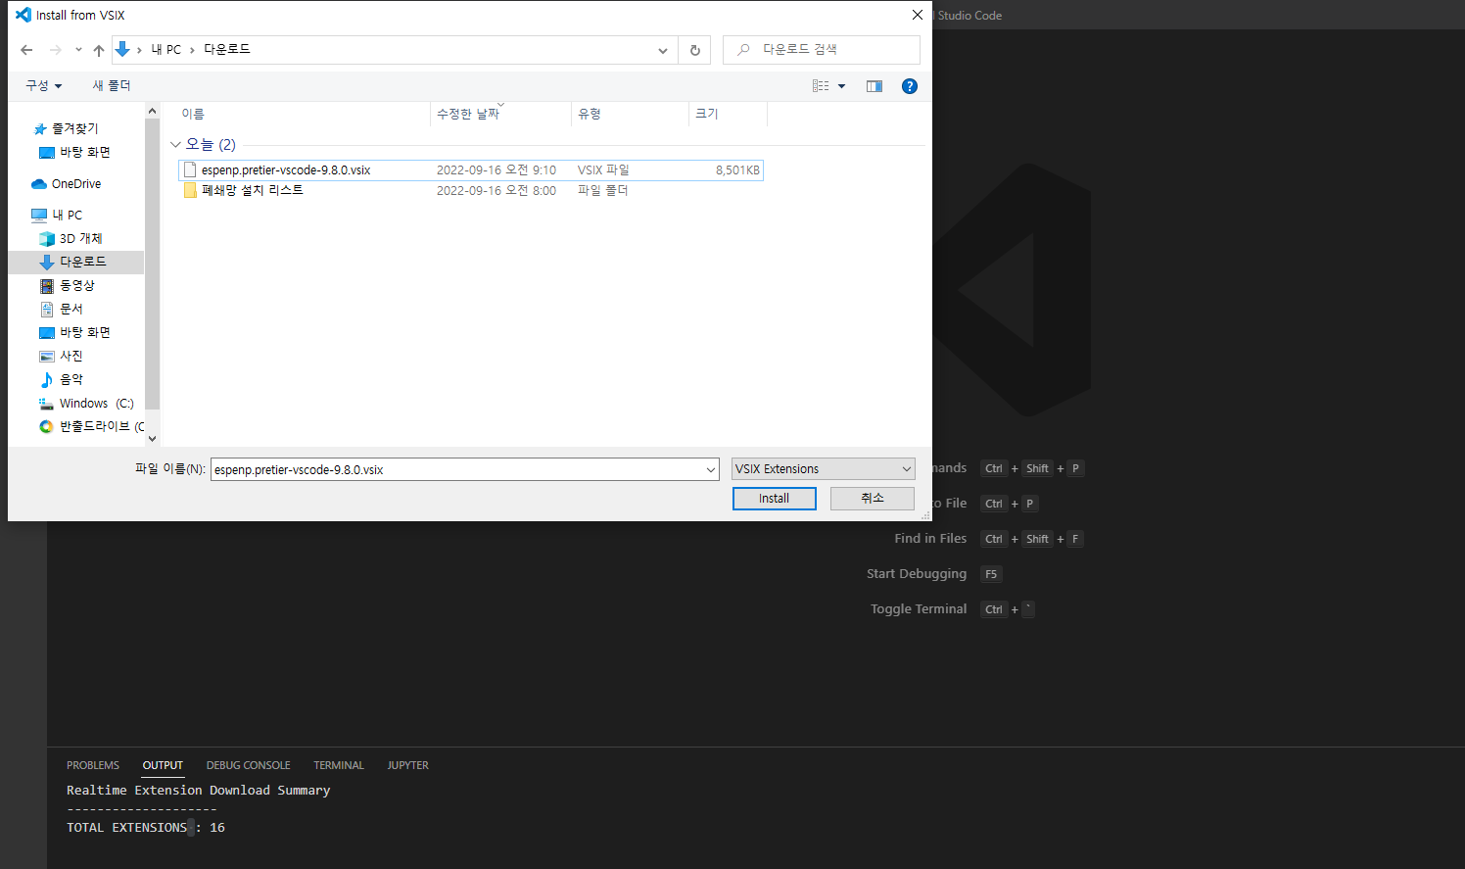This screenshot has width=1465, height=869.
Task: Select the Windows (C:) drive
Action: 94,403
